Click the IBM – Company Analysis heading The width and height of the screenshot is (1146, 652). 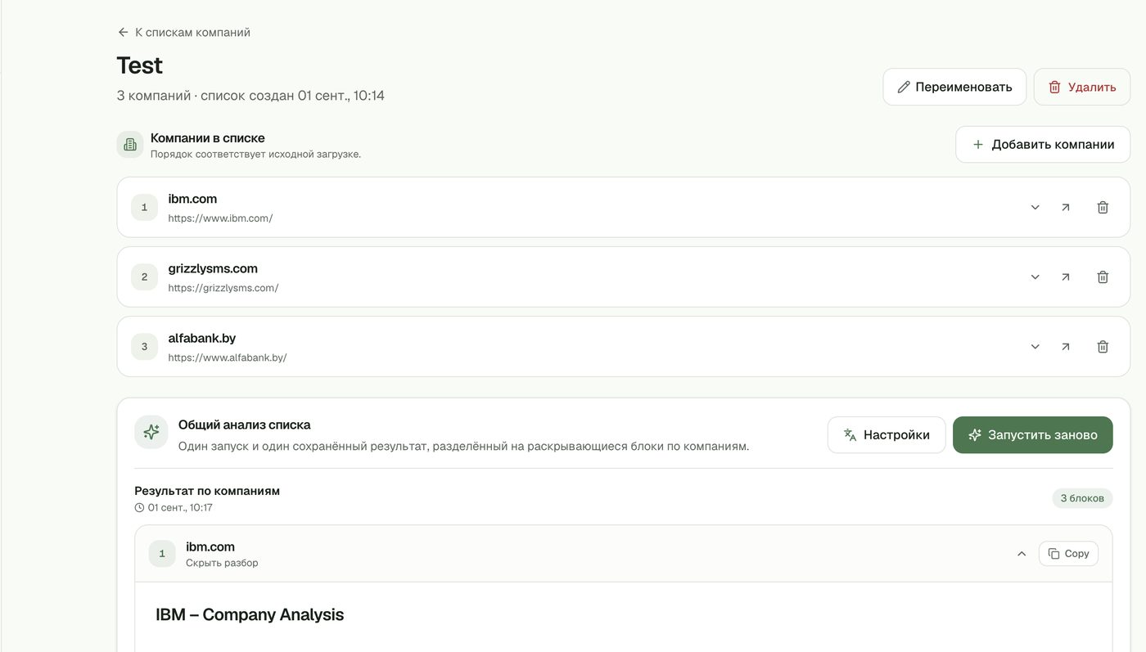250,614
